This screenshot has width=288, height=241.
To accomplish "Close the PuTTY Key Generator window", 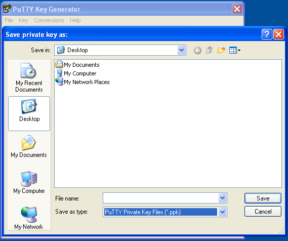I will pos(237,9).
